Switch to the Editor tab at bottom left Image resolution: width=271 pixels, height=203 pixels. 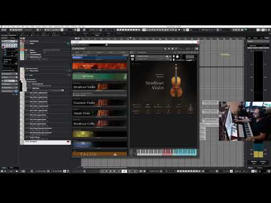coord(12,167)
